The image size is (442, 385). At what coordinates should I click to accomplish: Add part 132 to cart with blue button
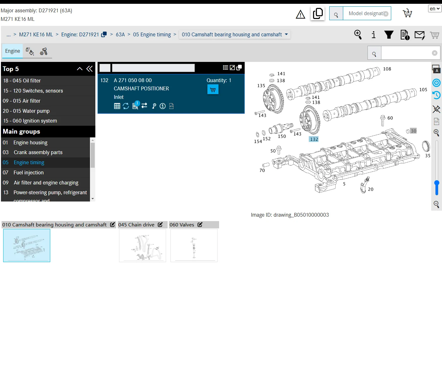click(x=213, y=90)
